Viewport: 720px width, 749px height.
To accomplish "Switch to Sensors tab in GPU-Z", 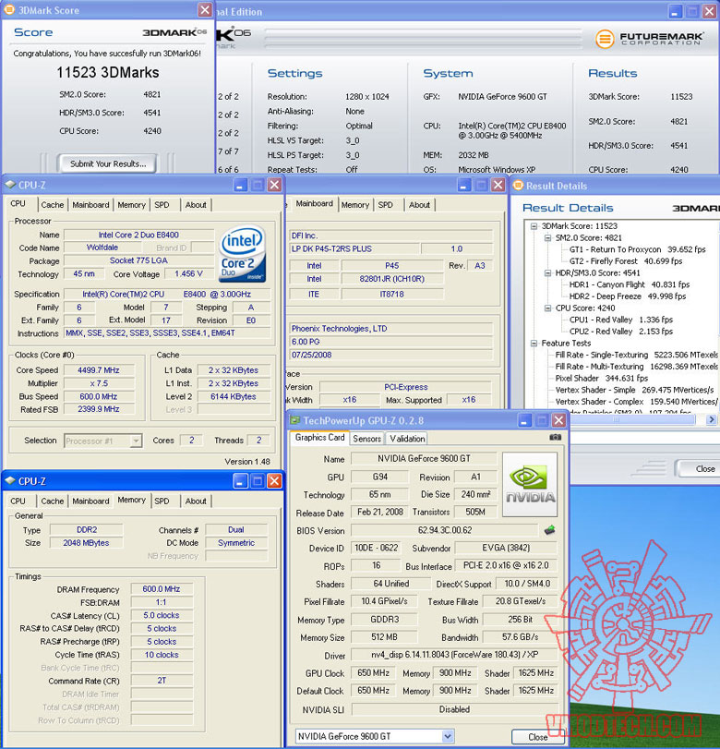I will point(366,439).
